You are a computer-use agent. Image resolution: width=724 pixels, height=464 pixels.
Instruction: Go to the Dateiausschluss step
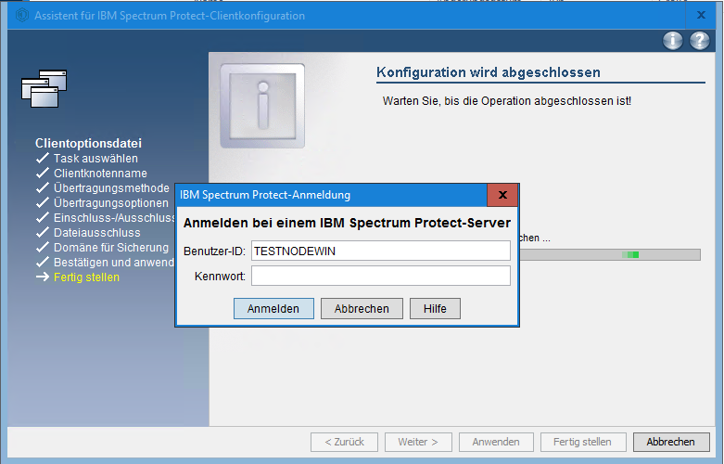[x=96, y=233]
